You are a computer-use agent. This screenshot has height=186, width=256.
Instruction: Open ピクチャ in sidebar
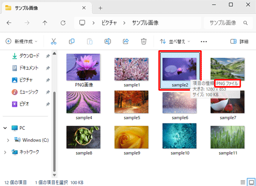click(22, 80)
